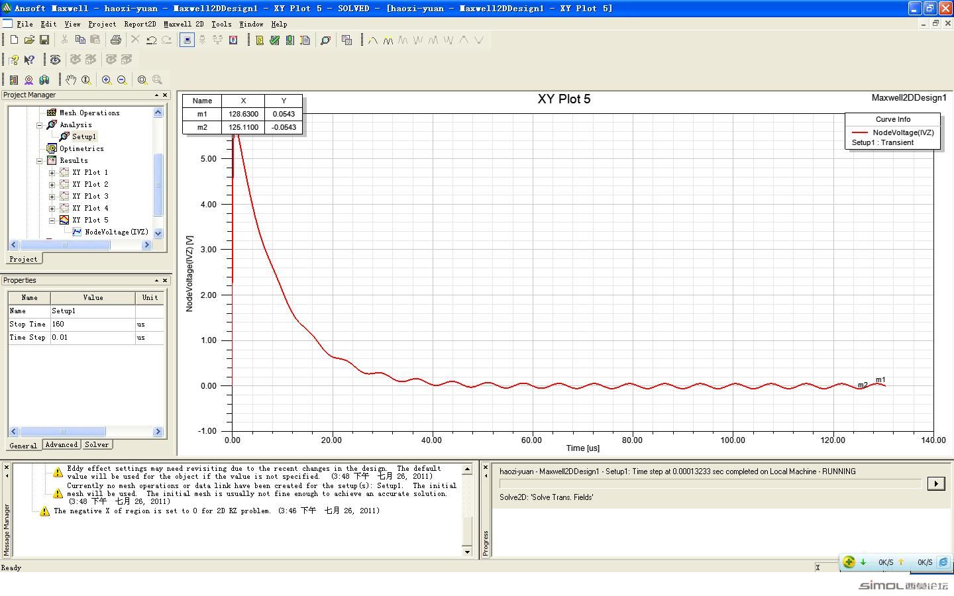This screenshot has height=596, width=954.
Task: Open the Maxwell 2D menu
Action: pyautogui.click(x=184, y=24)
